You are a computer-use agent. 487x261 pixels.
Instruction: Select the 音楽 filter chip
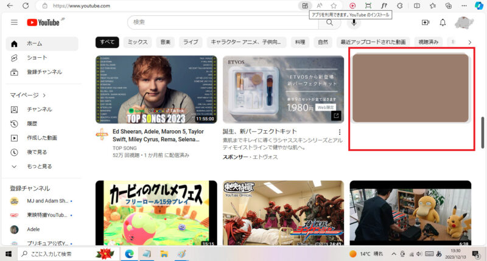tap(165, 42)
